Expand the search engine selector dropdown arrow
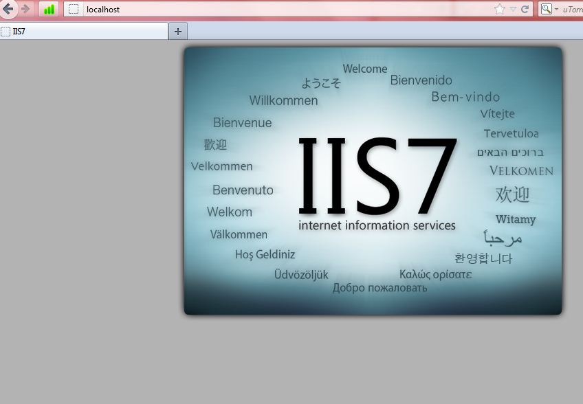Image resolution: width=583 pixels, height=404 pixels. tap(556, 10)
